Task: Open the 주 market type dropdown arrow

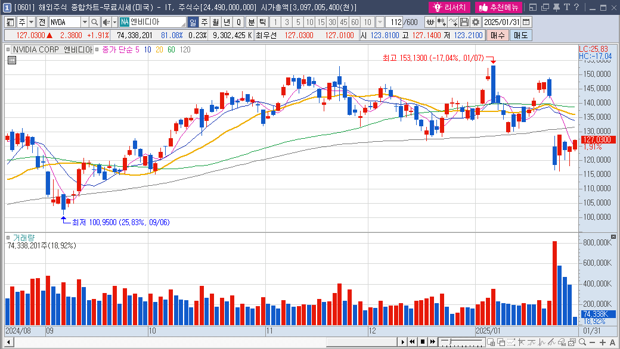Action: 31,22
